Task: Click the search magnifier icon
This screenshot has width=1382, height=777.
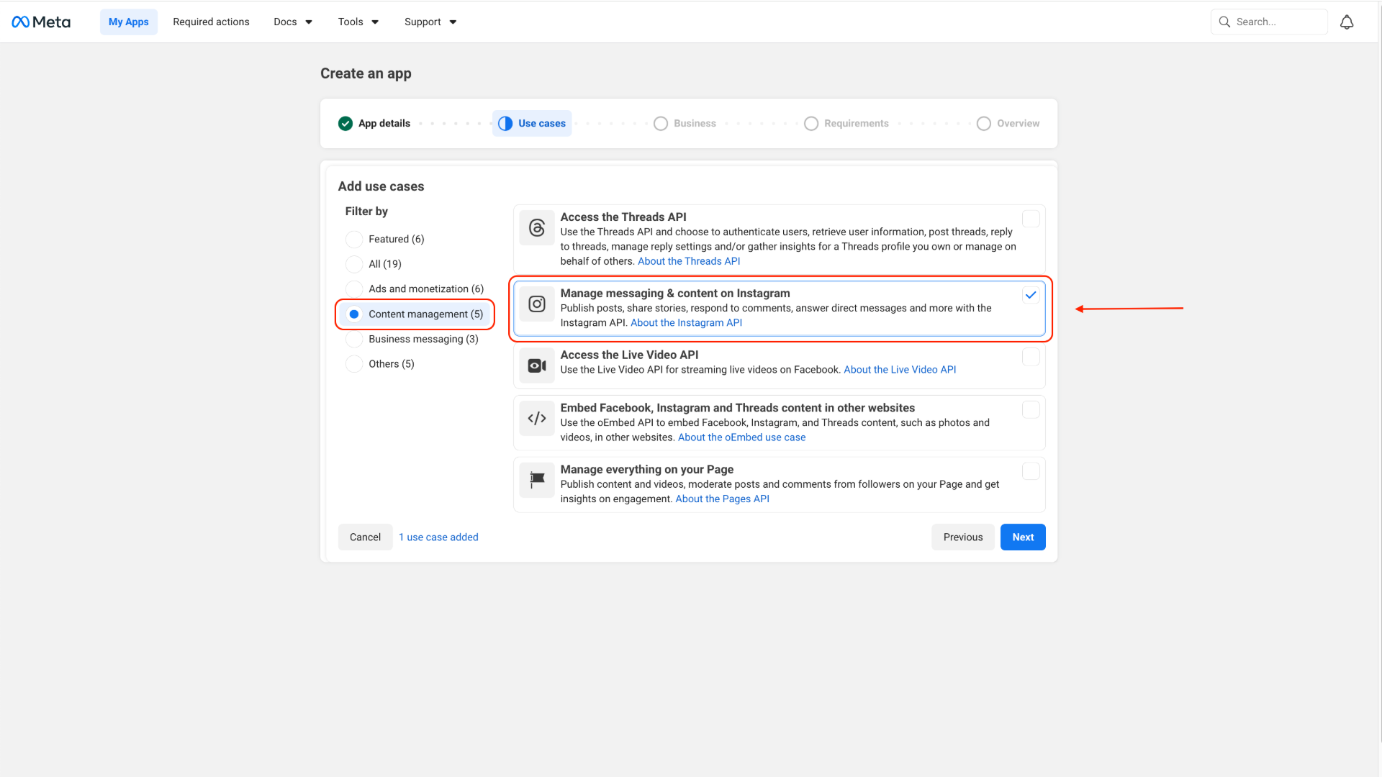Action: coord(1224,22)
